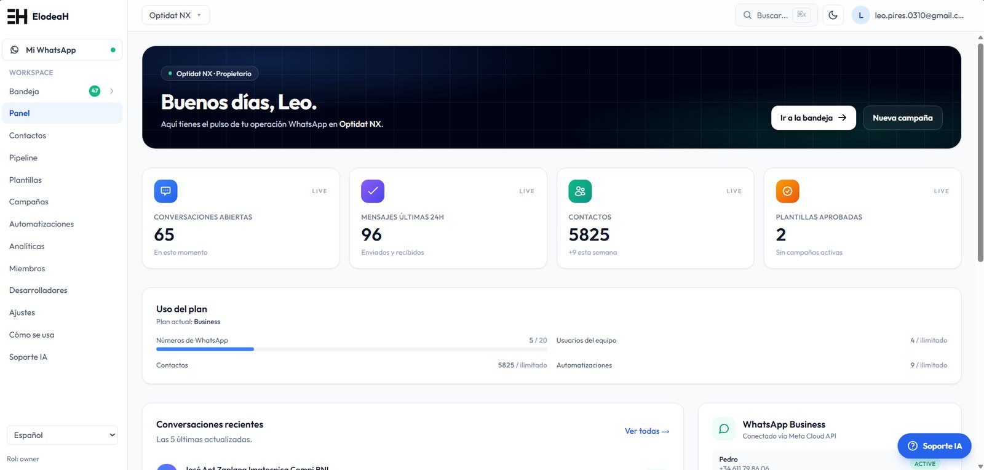The image size is (984, 470).
Task: Open Cómo se usa in sidebar
Action: 62,335
